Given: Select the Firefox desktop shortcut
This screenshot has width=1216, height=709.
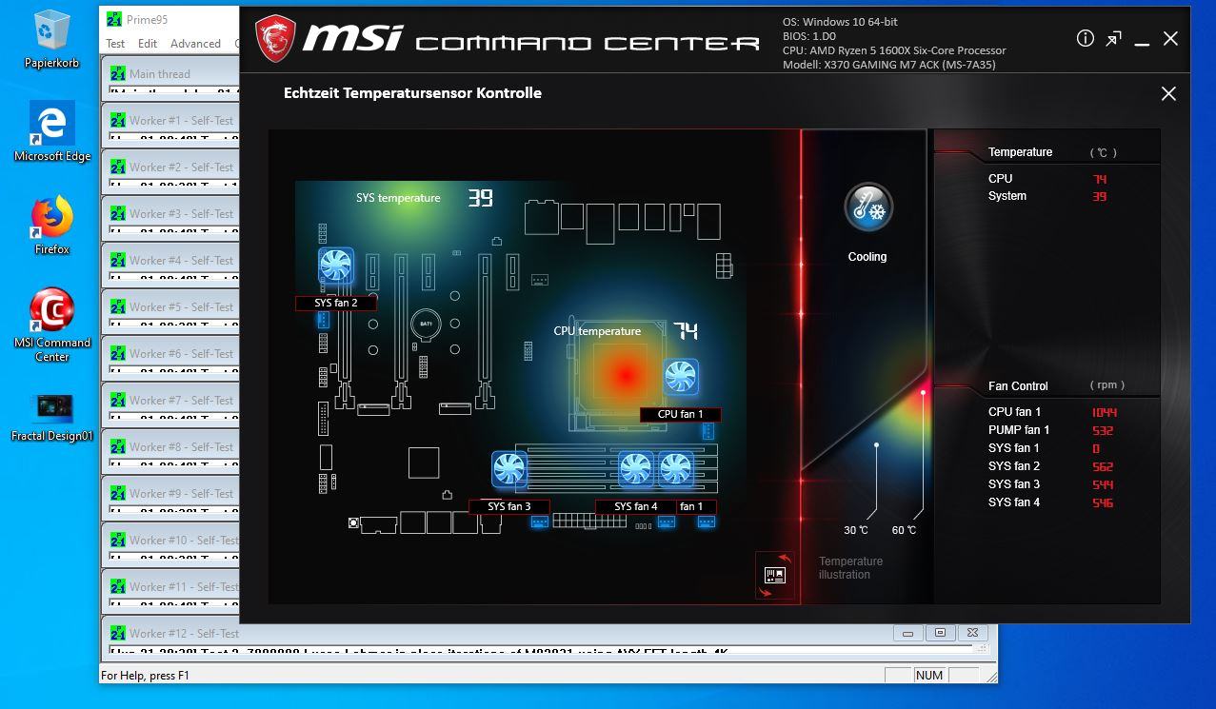Looking at the screenshot, I should [51, 226].
